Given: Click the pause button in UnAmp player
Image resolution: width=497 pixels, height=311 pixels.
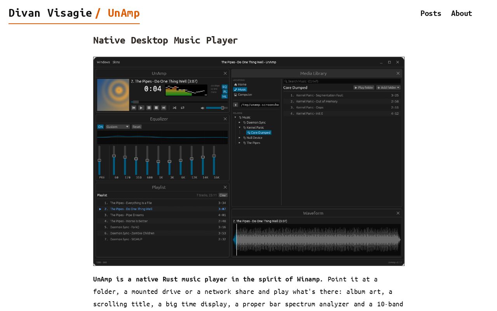Looking at the screenshot, I should coord(149,108).
